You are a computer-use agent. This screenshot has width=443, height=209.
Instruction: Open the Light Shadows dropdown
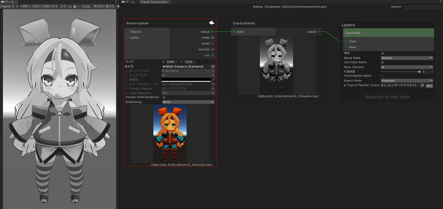(x=188, y=93)
